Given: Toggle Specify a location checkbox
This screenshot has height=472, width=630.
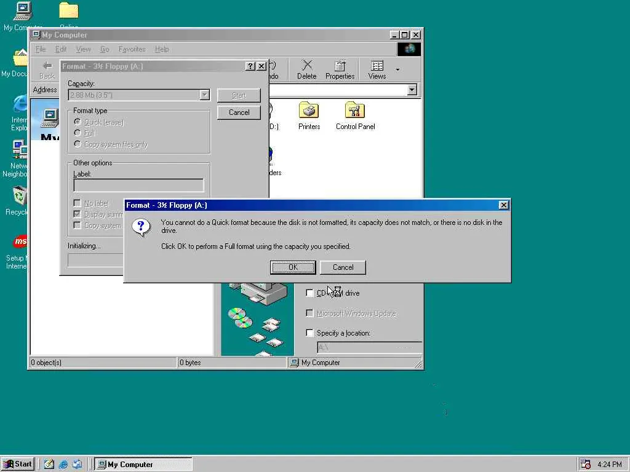Looking at the screenshot, I should tap(309, 332).
